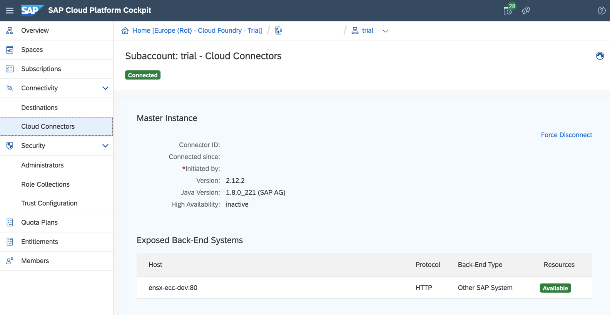
Task: Click the Host column header
Action: pos(155,265)
